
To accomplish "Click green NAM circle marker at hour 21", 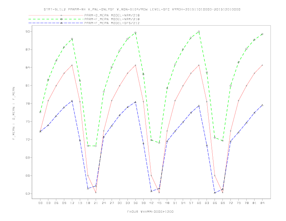I will pos(96,146).
